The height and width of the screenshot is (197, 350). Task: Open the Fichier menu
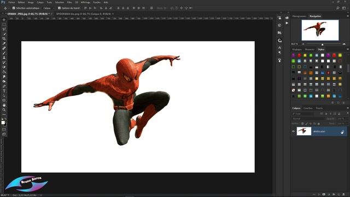click(11, 2)
